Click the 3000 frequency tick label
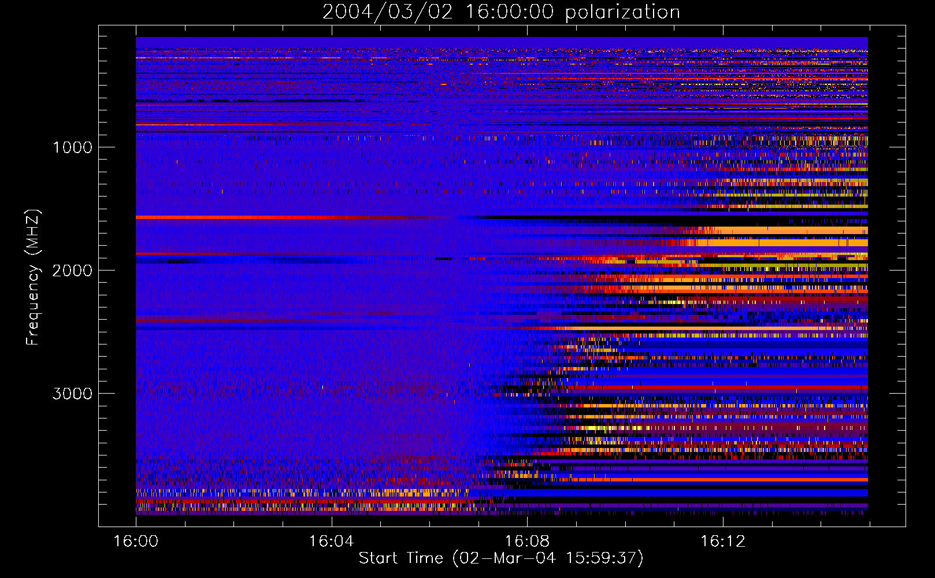This screenshot has width=935, height=578. tap(72, 394)
